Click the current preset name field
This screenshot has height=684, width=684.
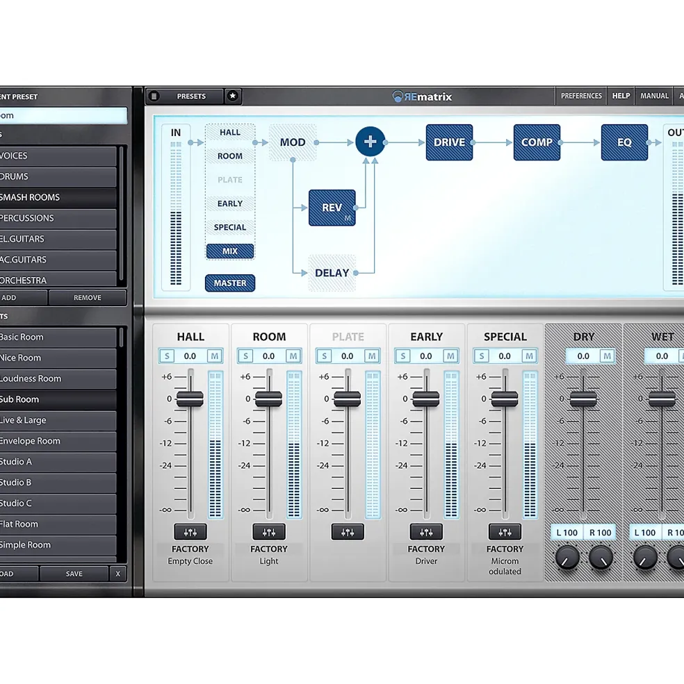(63, 115)
